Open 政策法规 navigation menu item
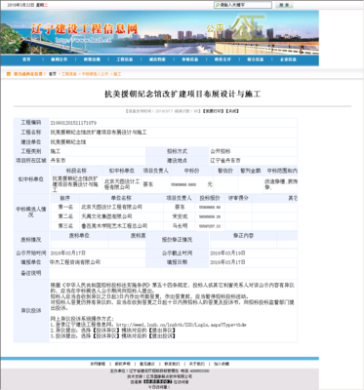This screenshot has height=390, width=364. [x=92, y=59]
